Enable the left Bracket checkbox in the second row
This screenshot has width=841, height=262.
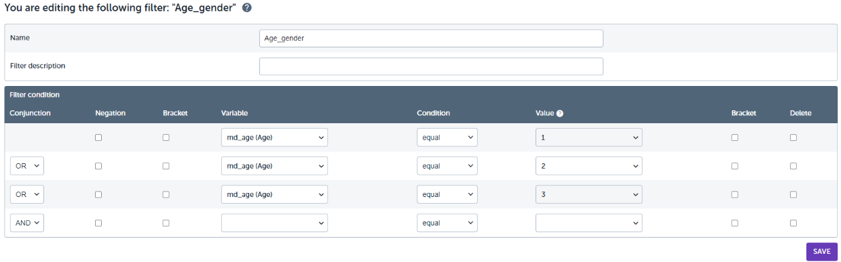pos(166,166)
